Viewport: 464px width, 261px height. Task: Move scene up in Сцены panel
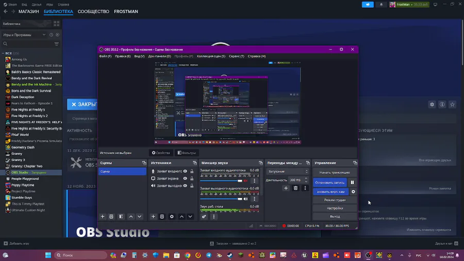tap(131, 217)
